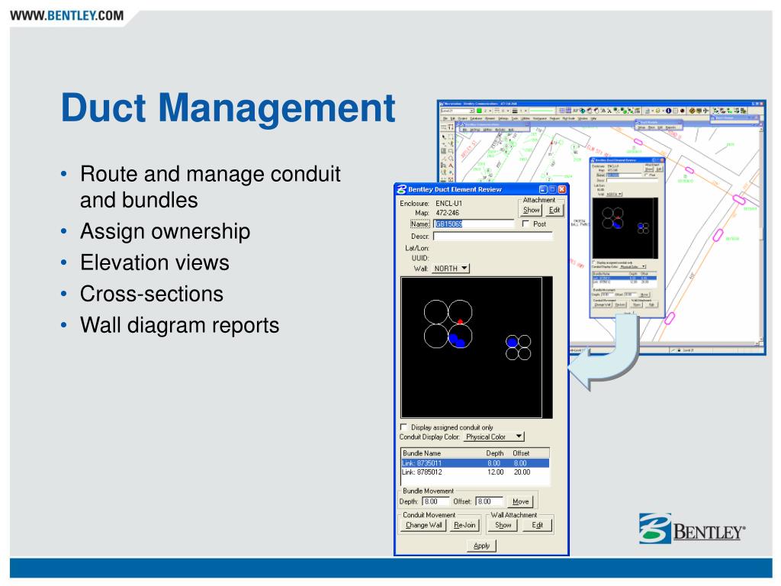Click the Bundle Movement Depth field
The image size is (781, 586).
435,502
